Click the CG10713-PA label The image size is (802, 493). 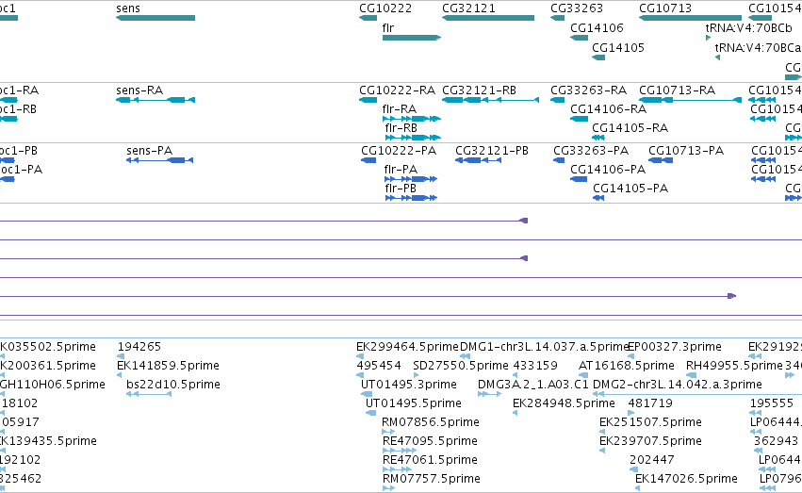tap(686, 151)
